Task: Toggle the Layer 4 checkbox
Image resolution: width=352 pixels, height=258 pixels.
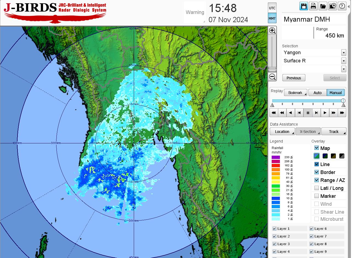Action: (x=274, y=252)
